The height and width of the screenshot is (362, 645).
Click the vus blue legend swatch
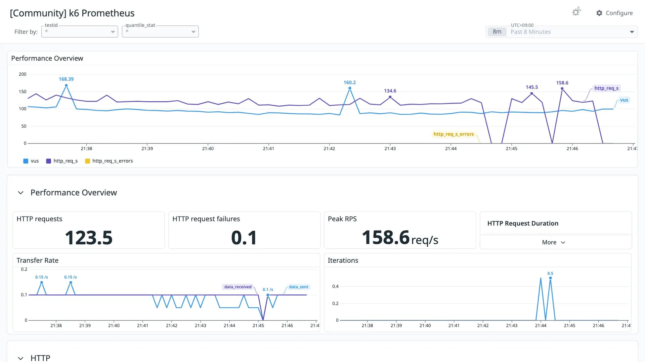pos(26,161)
